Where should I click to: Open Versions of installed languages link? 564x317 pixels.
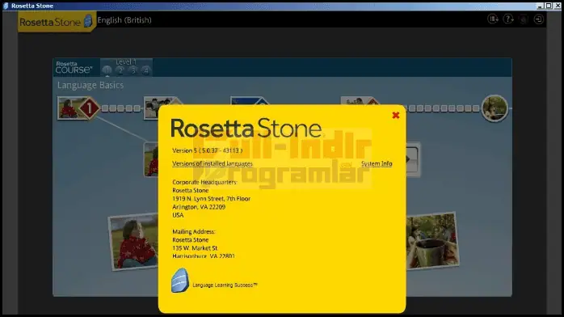pos(213,163)
